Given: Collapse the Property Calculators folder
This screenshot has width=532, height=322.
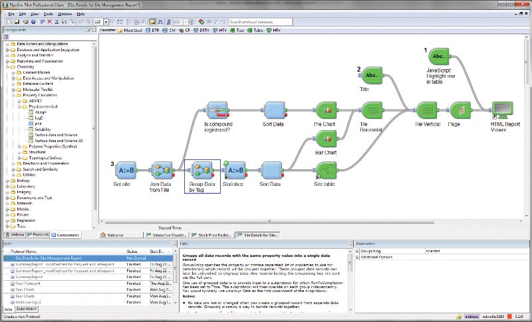Looking at the screenshot, I should 13,95.
